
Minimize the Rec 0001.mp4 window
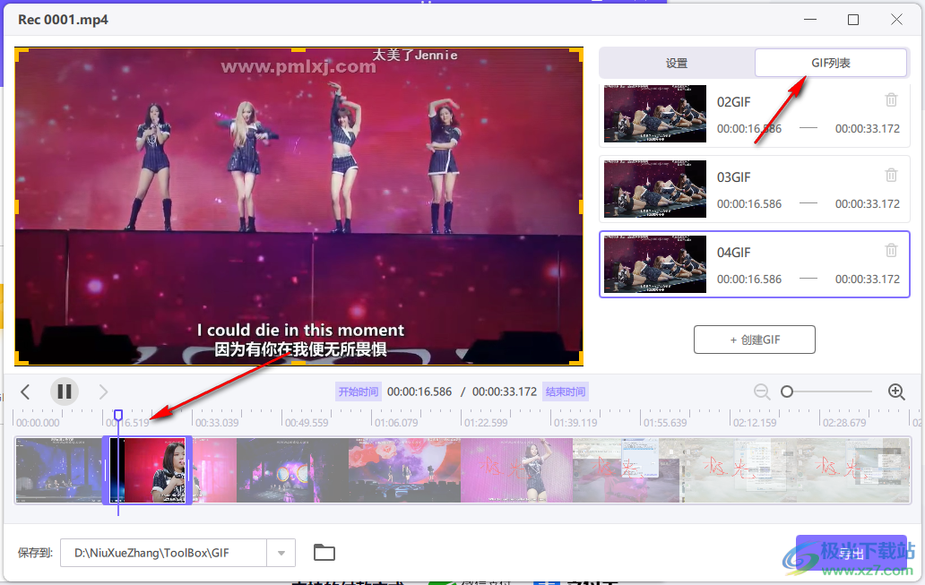coord(810,20)
